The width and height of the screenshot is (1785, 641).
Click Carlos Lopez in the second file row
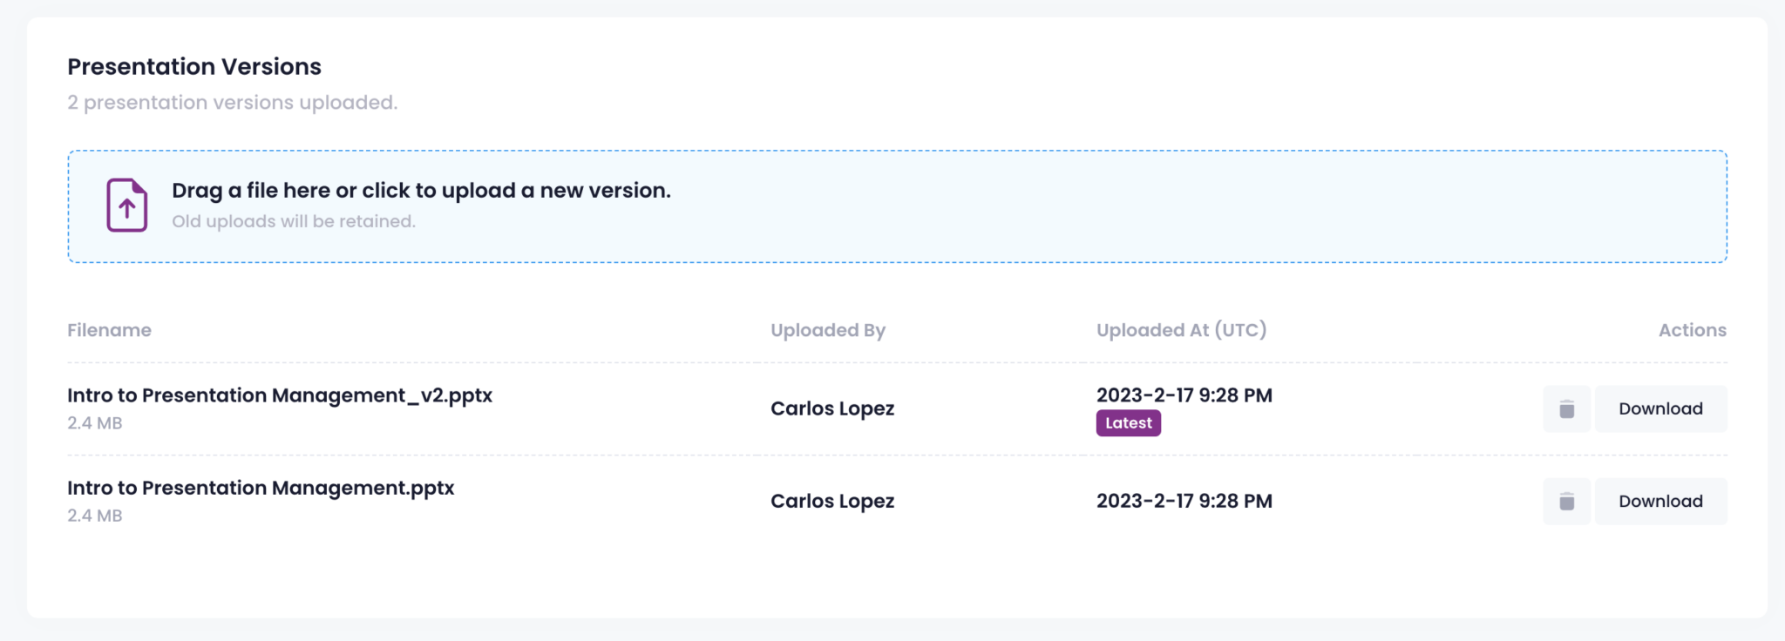pyautogui.click(x=832, y=502)
